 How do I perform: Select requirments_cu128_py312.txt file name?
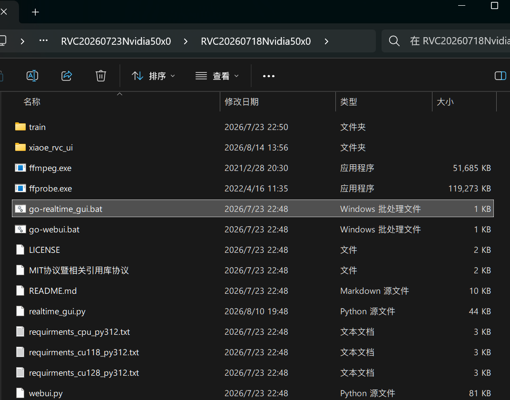84,373
